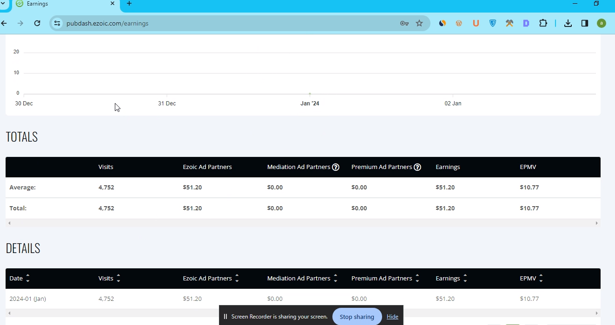The height and width of the screenshot is (325, 615).
Task: Sort details table by Visits
Action: [119, 279]
